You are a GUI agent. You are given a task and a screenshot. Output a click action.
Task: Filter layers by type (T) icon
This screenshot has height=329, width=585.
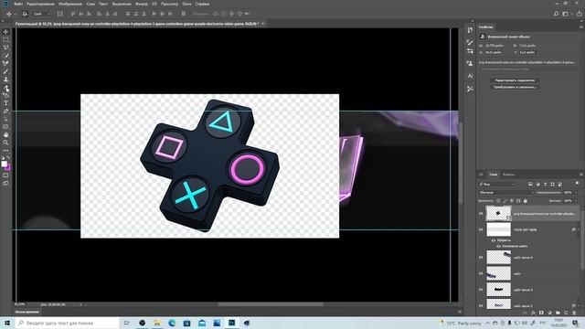click(x=545, y=185)
